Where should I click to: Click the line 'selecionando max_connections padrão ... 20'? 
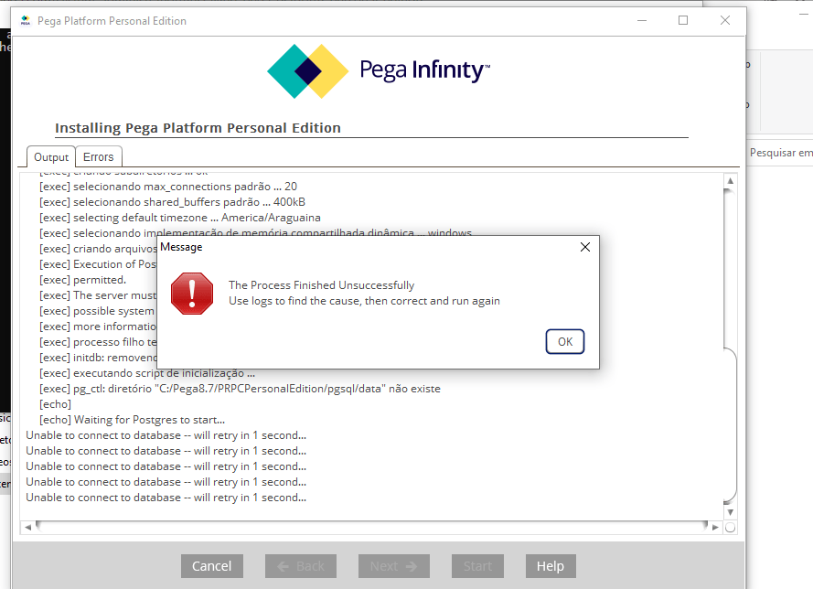[168, 187]
